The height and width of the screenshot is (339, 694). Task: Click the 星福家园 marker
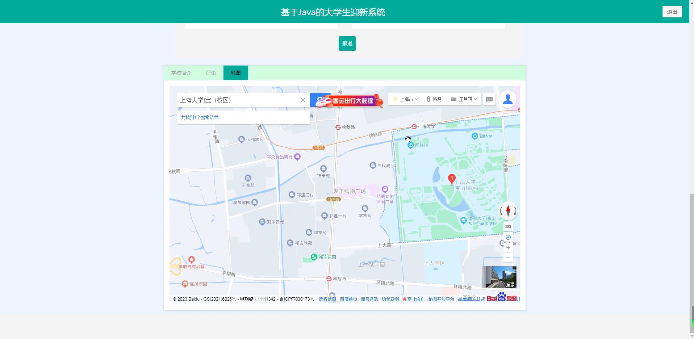pos(255,202)
